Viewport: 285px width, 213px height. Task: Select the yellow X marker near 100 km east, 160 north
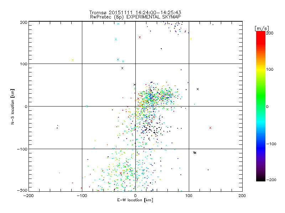pos(191,39)
